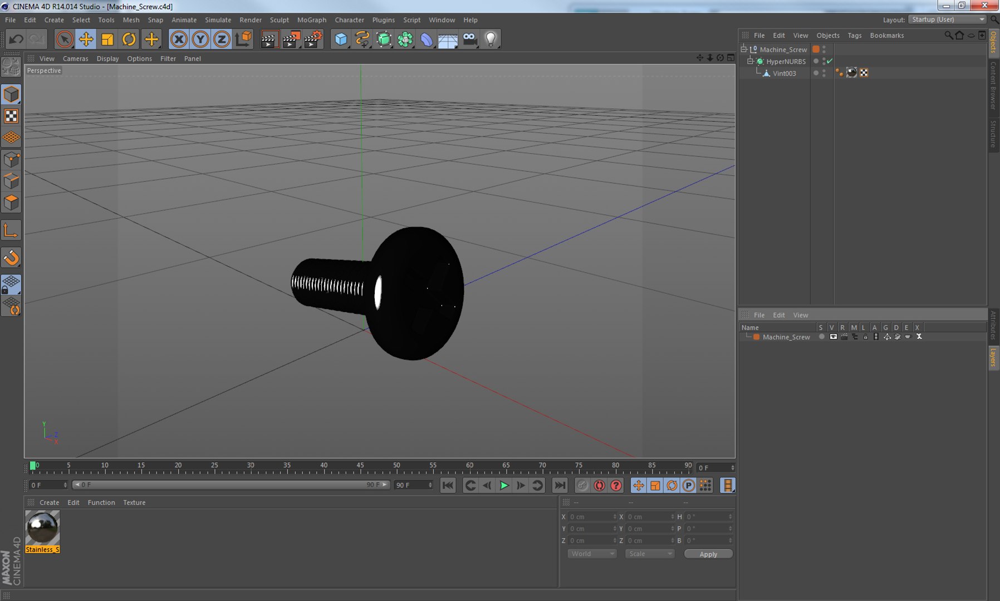This screenshot has height=601, width=1000.
Task: Open the Edit Render Settings icon
Action: 313,39
